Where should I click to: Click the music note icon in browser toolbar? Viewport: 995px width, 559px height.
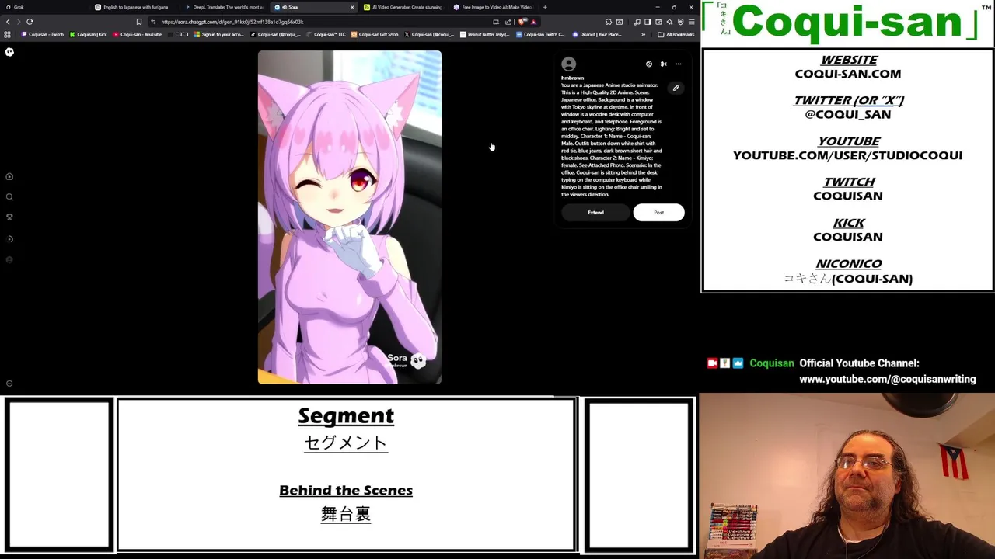tap(637, 22)
